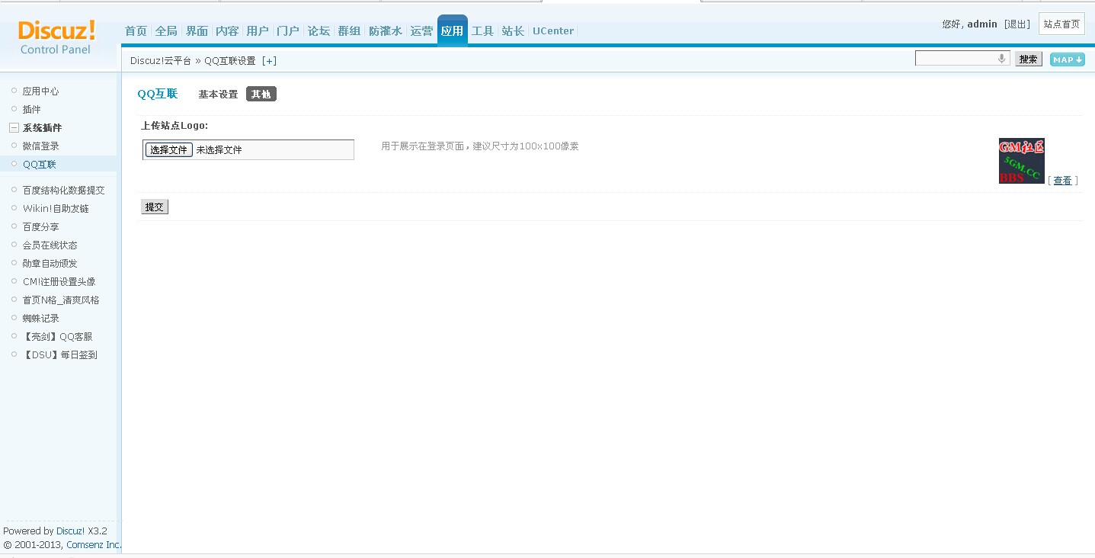Click the microphone icon in search box
Image resolution: width=1095 pixels, height=558 pixels.
click(x=1001, y=59)
